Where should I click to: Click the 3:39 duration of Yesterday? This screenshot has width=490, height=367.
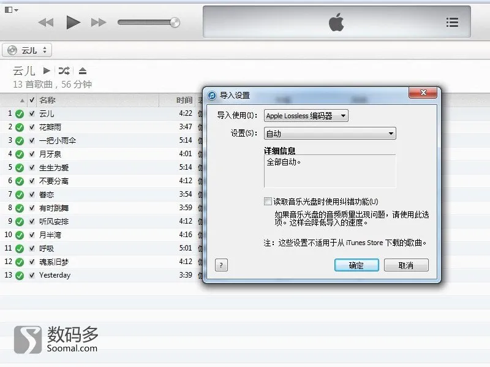(x=186, y=274)
